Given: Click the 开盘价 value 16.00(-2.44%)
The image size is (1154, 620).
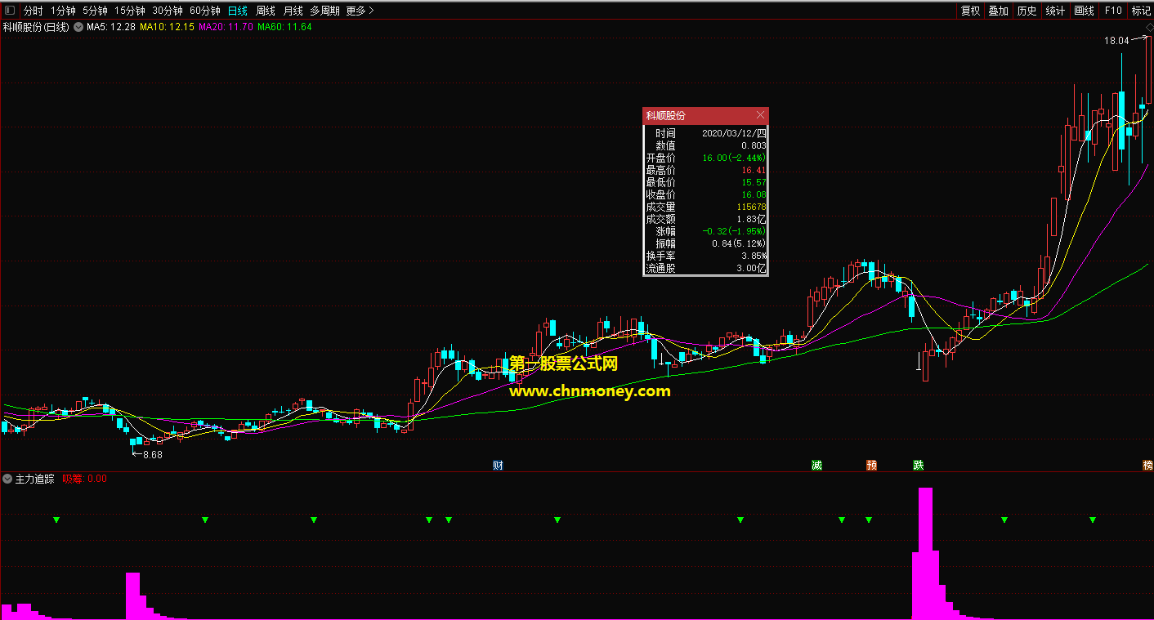Looking at the screenshot, I should tap(734, 158).
